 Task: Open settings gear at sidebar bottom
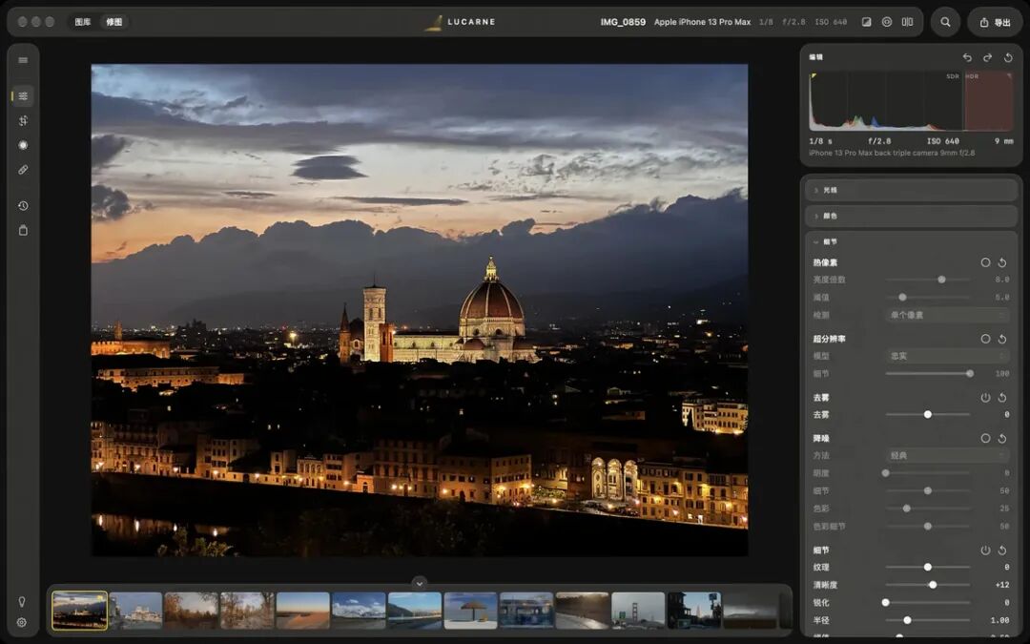22,622
